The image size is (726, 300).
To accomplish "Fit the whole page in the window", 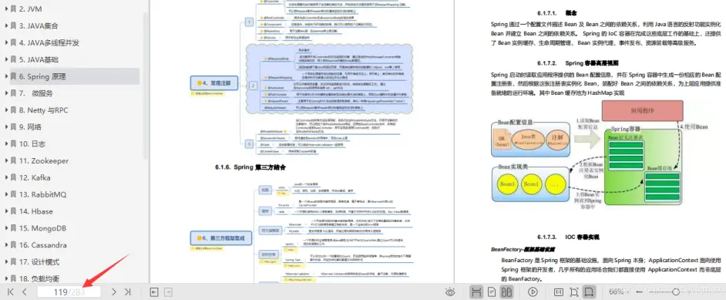I will [x=574, y=292].
